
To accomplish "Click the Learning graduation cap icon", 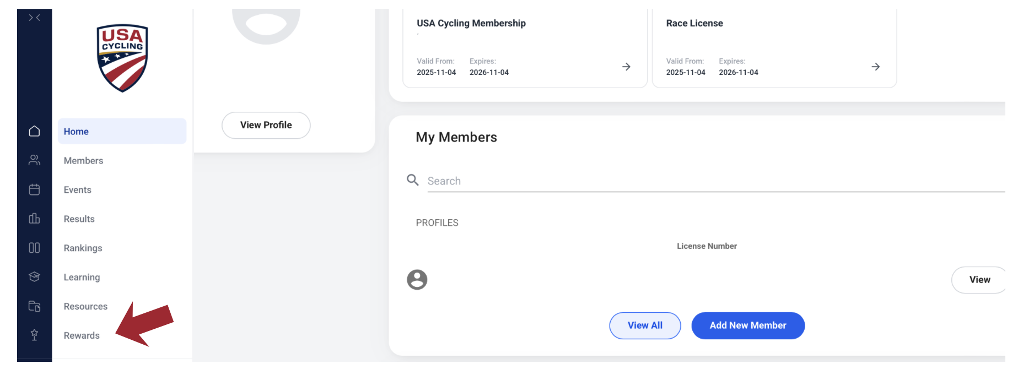I will pos(34,277).
